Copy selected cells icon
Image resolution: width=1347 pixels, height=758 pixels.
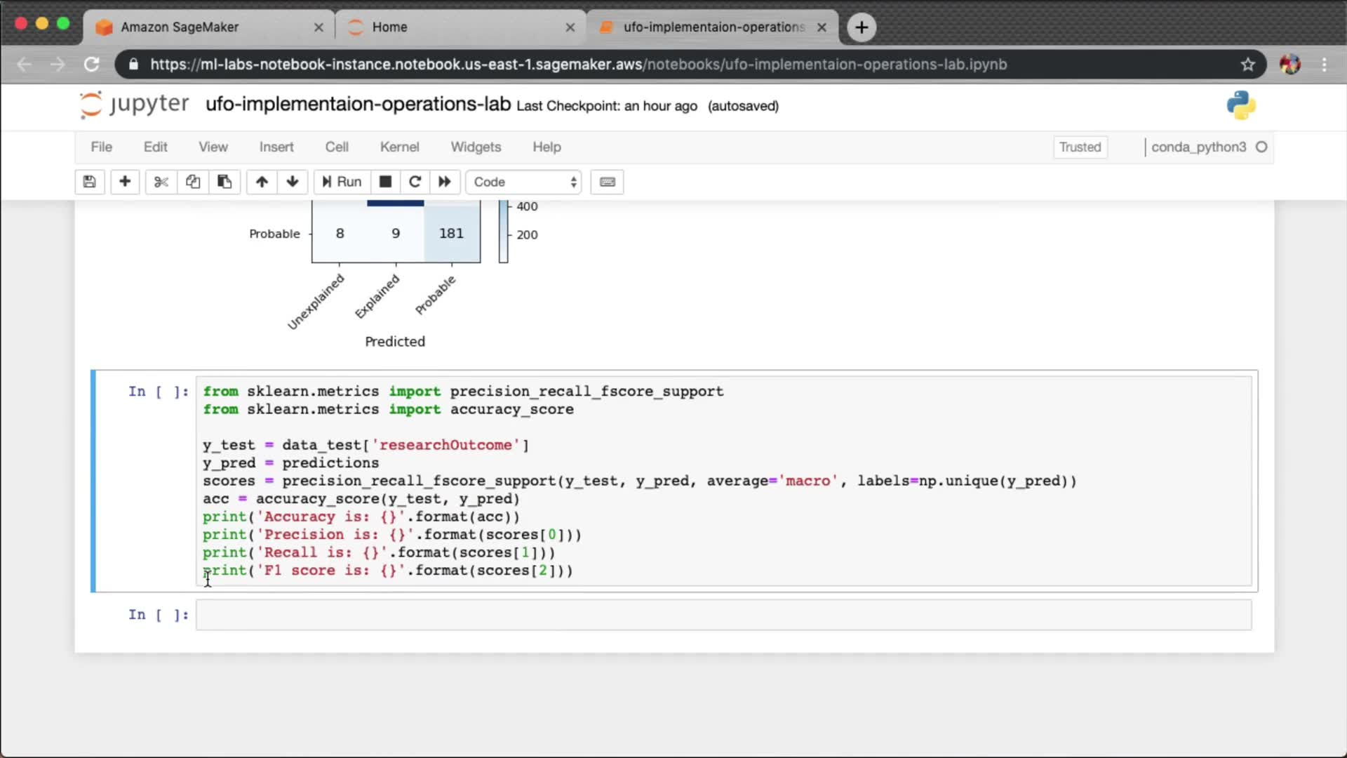coord(193,182)
